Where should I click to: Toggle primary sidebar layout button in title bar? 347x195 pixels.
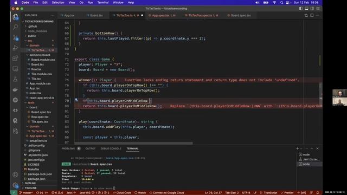(x=301, y=9)
